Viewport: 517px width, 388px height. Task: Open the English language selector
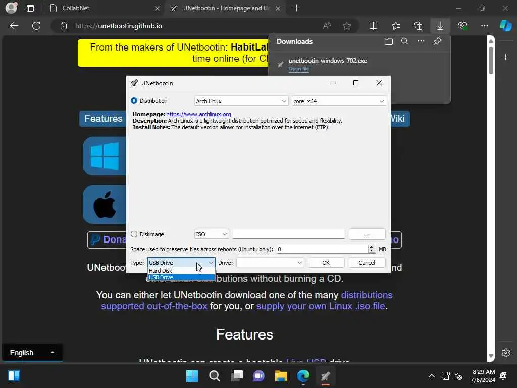coord(32,352)
